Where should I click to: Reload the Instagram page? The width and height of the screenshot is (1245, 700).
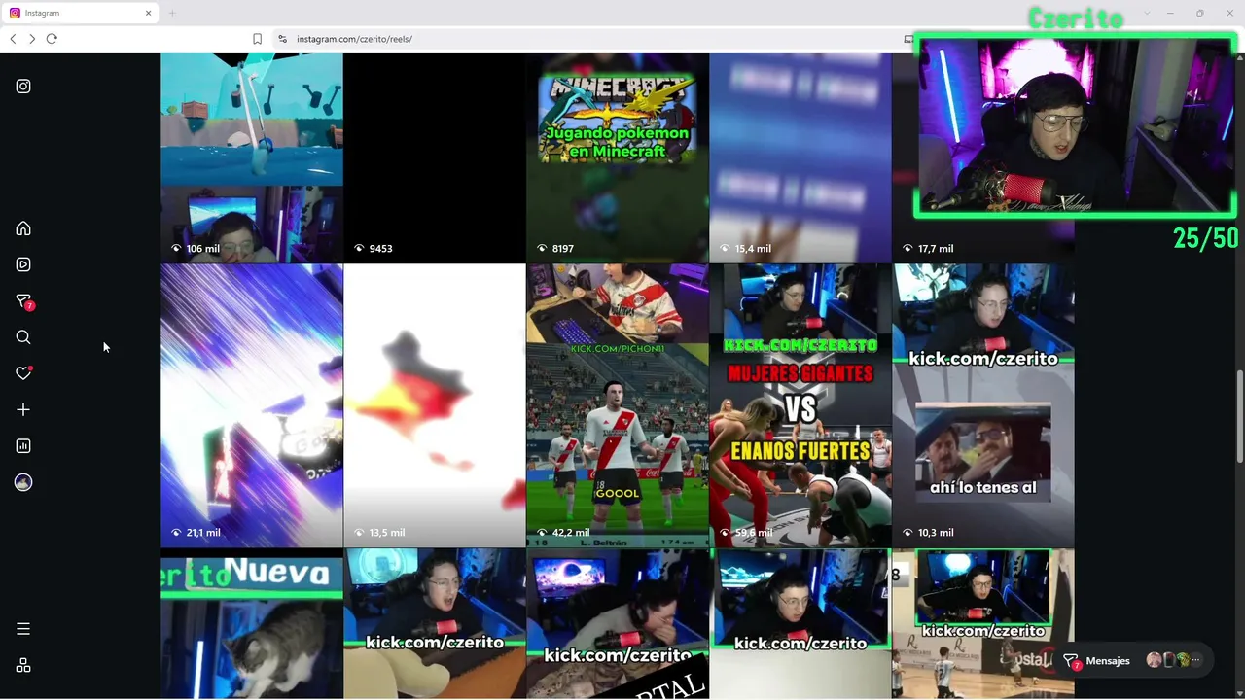pyautogui.click(x=52, y=39)
